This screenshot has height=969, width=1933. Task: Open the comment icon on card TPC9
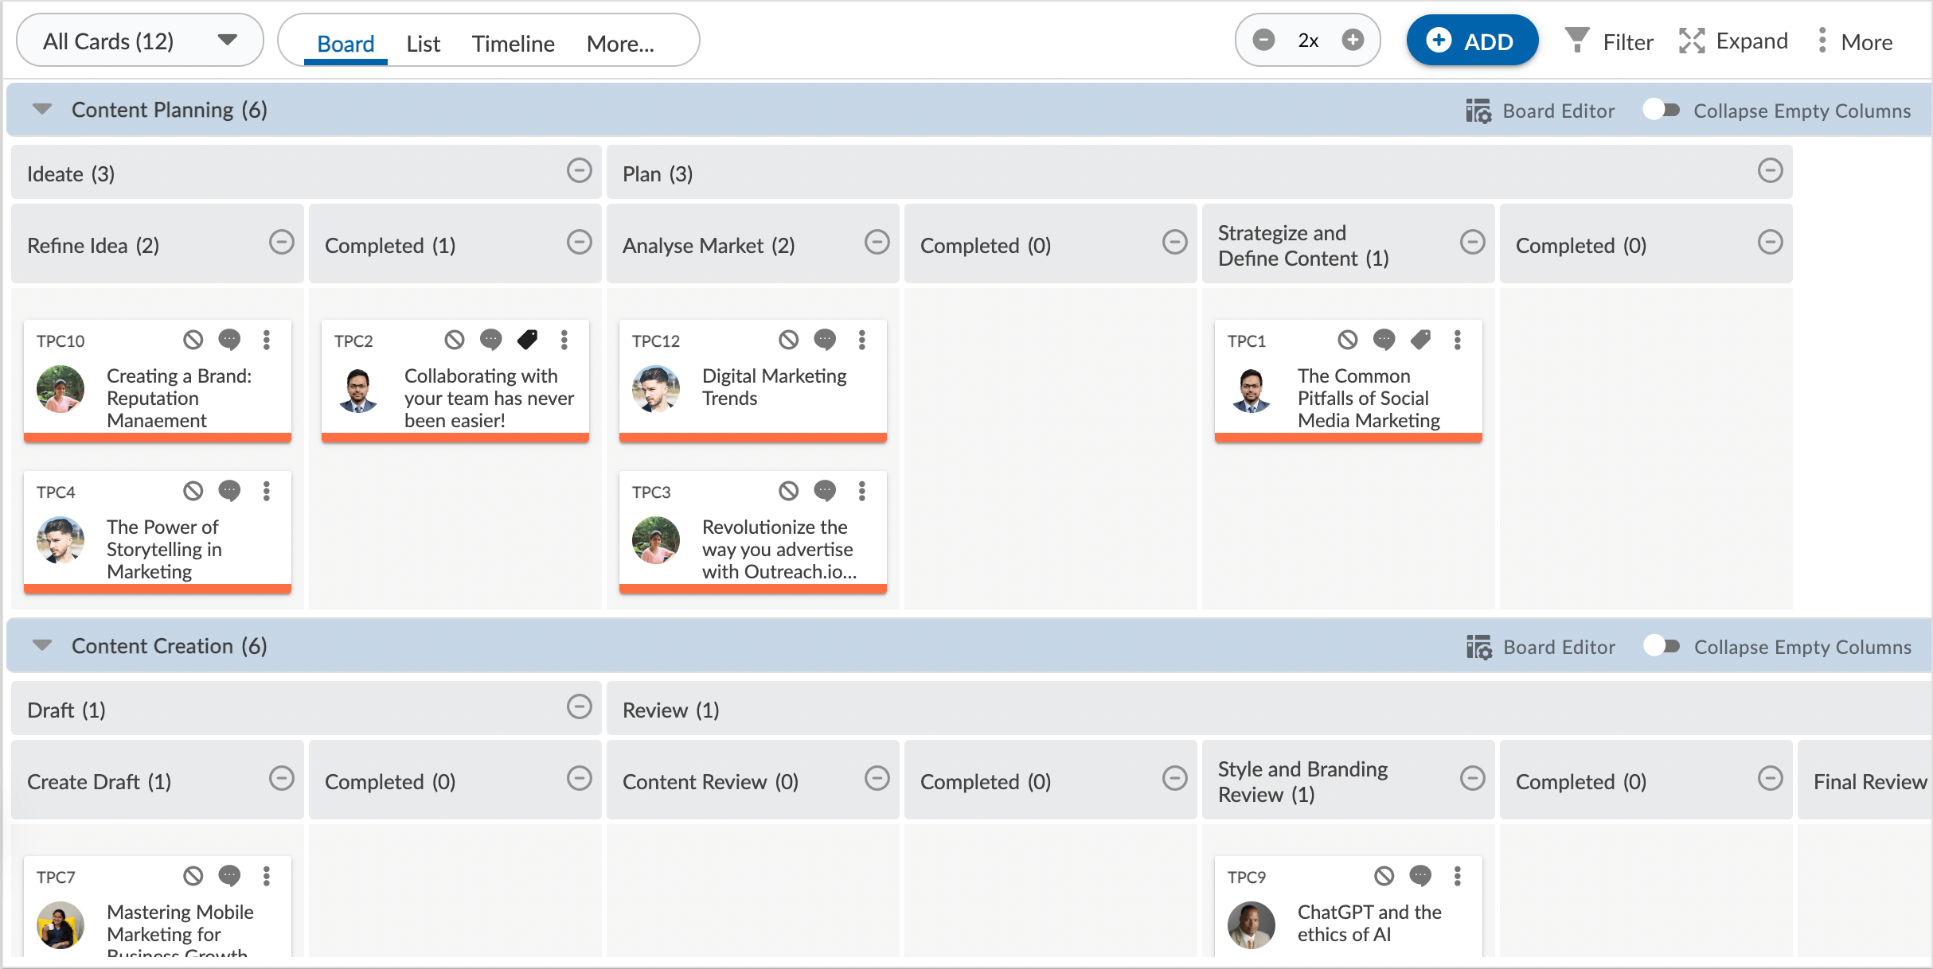(x=1421, y=876)
